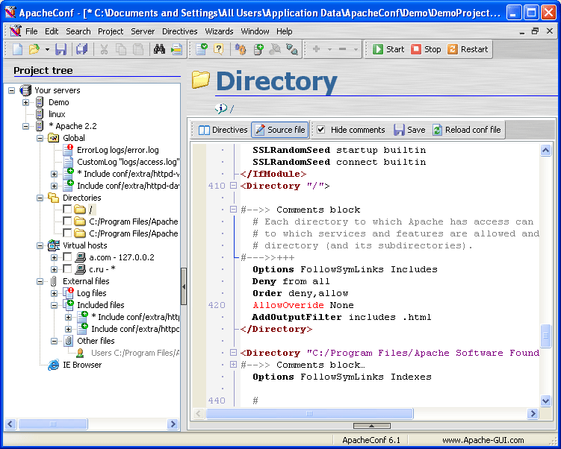Viewport: 561px width, 449px height.
Task: Click the network connection toolbar icon
Action: [292, 49]
